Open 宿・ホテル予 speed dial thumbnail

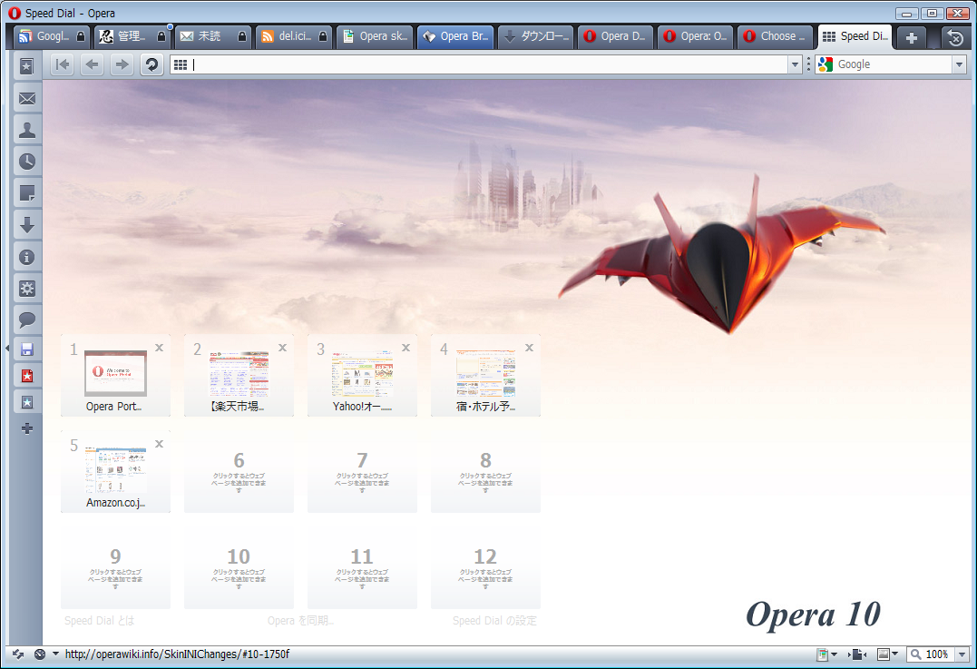(485, 373)
